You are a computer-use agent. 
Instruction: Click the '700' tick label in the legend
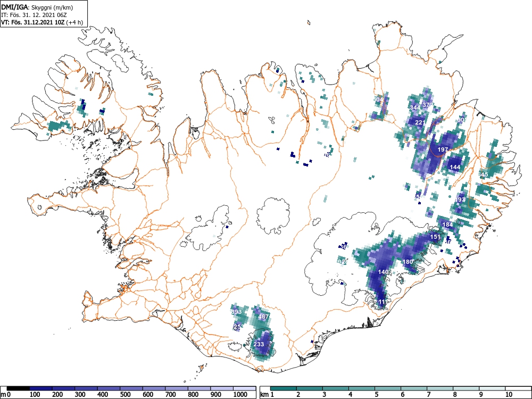[x=170, y=395]
